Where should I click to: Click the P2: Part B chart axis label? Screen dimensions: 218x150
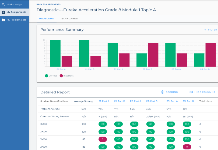tap(147, 69)
